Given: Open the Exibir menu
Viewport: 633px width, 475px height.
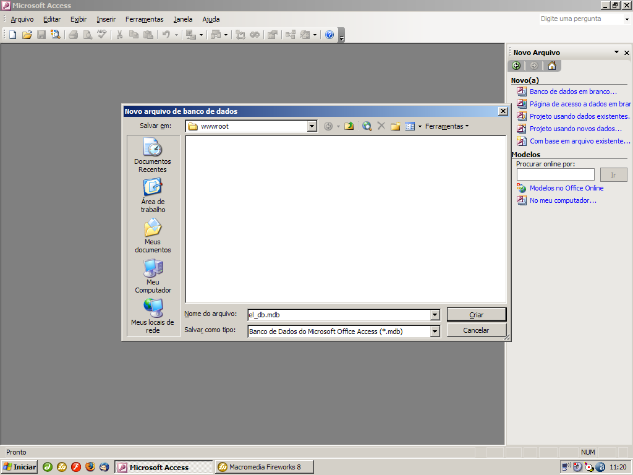Looking at the screenshot, I should (79, 19).
